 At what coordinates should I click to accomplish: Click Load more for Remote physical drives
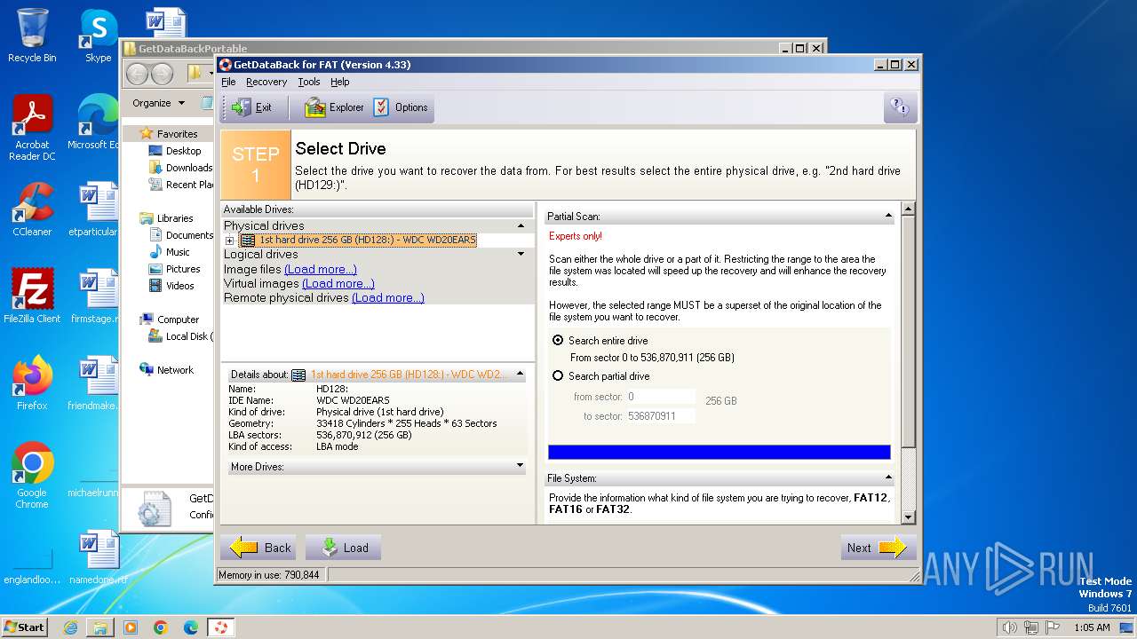tap(388, 297)
